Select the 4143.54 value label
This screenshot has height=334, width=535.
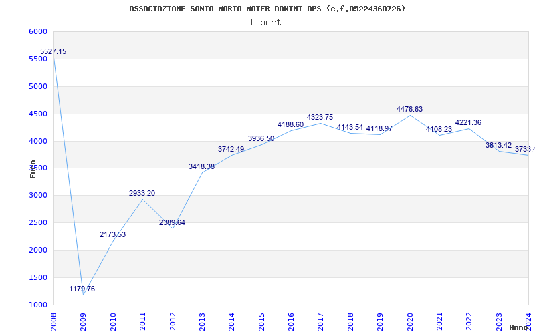[x=350, y=128]
